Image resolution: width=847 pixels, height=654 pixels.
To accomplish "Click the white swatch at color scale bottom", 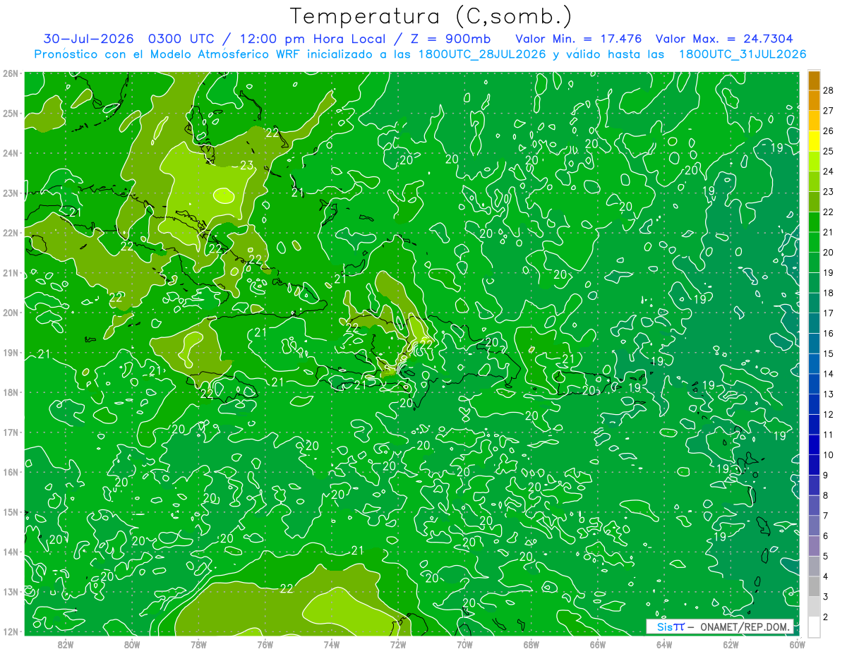I will click(x=814, y=626).
